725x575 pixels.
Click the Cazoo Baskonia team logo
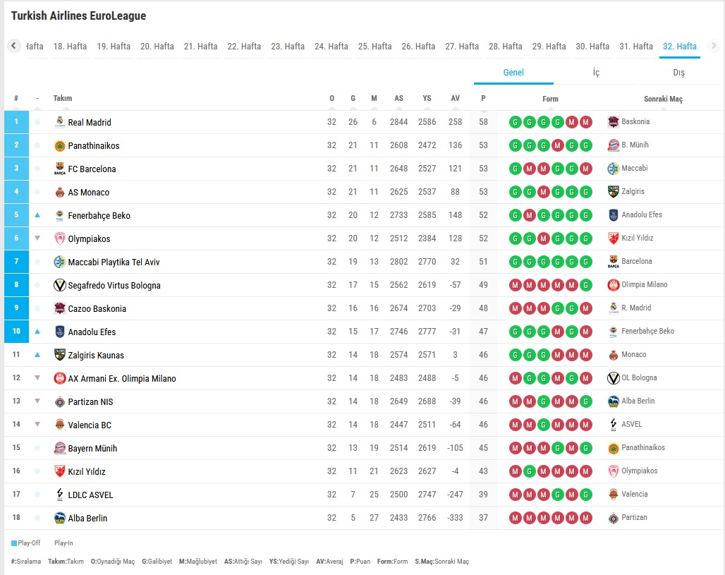coord(60,308)
